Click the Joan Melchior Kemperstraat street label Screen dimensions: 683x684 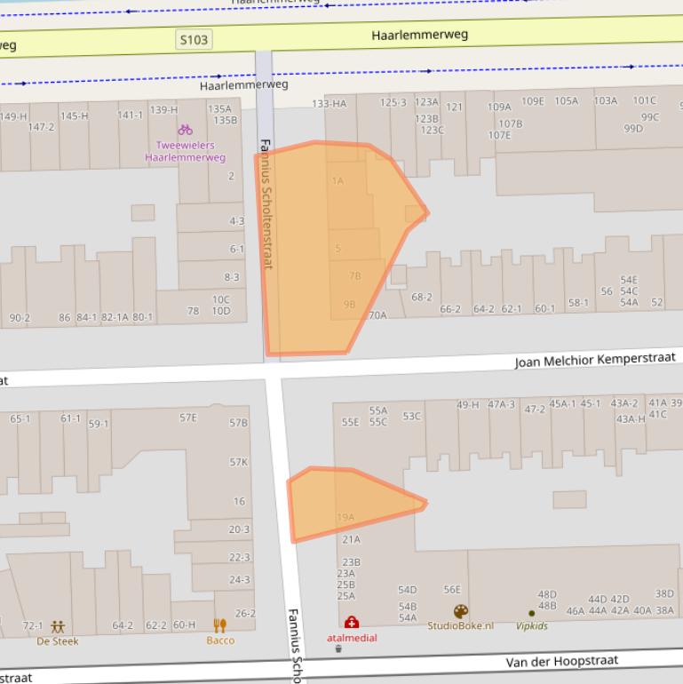594,360
